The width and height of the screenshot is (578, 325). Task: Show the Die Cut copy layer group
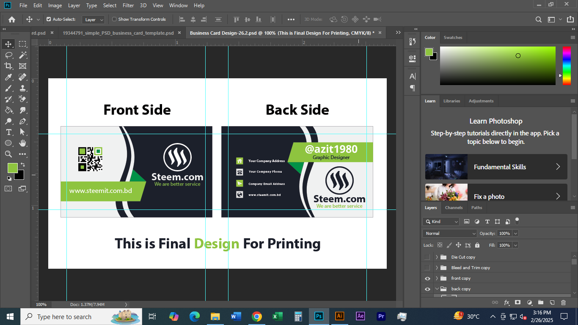(427, 257)
